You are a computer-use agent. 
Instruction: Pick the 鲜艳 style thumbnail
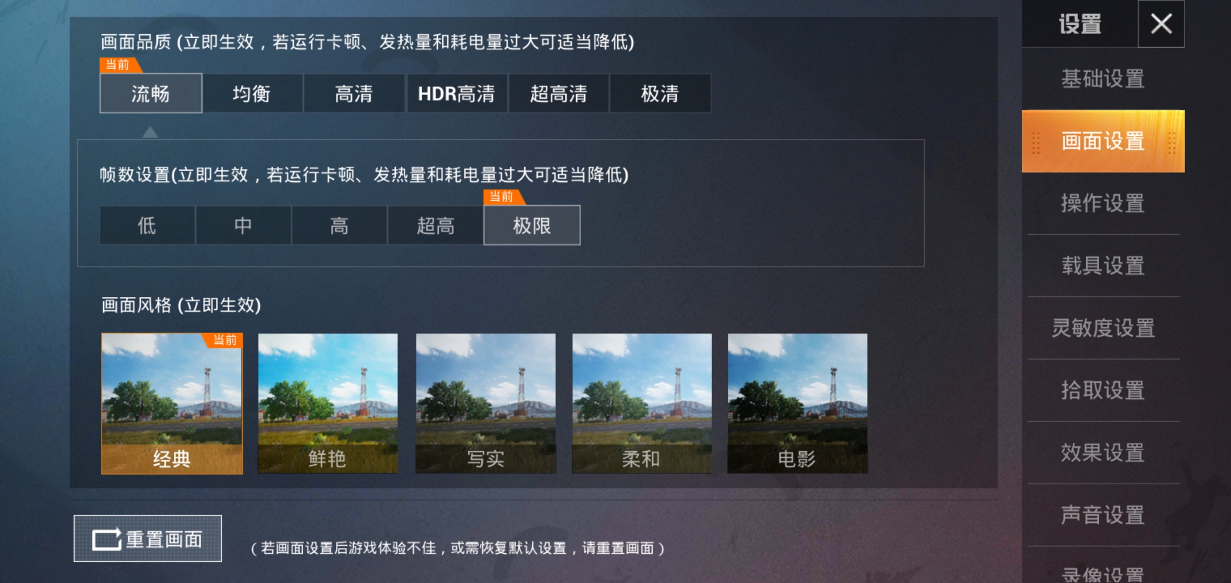click(328, 403)
